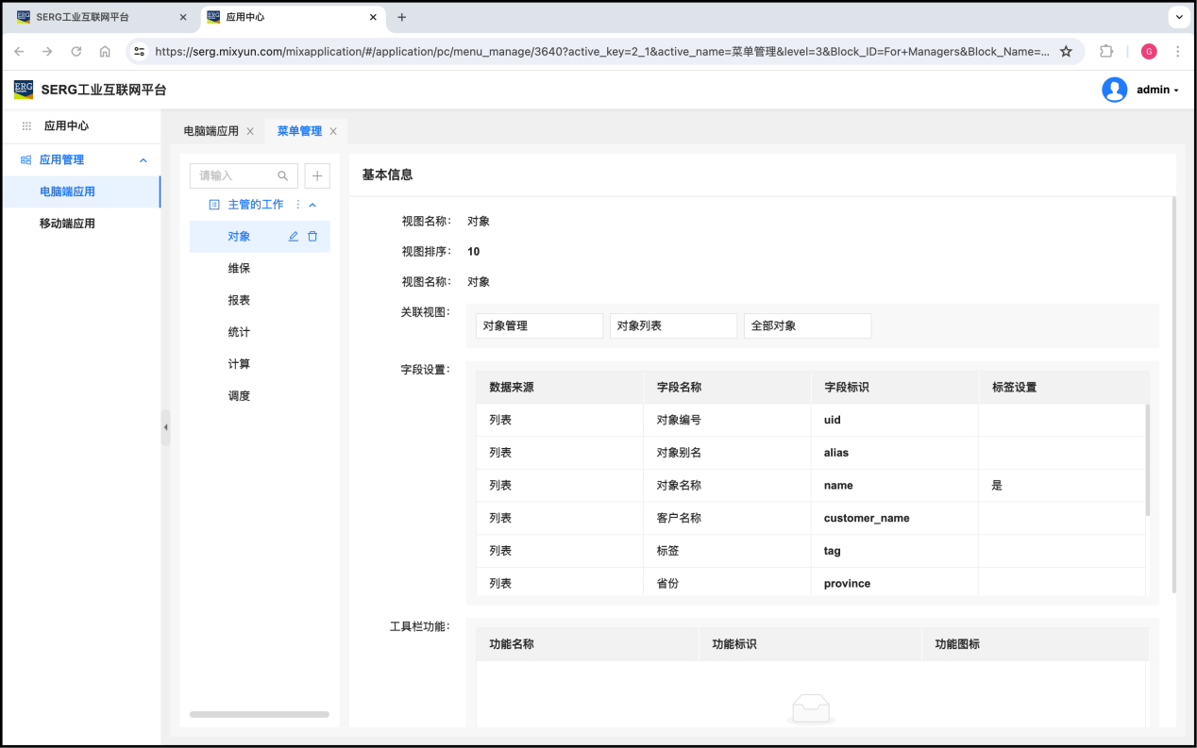Select the 调度 menu item
This screenshot has height=748, width=1197.
(x=239, y=396)
